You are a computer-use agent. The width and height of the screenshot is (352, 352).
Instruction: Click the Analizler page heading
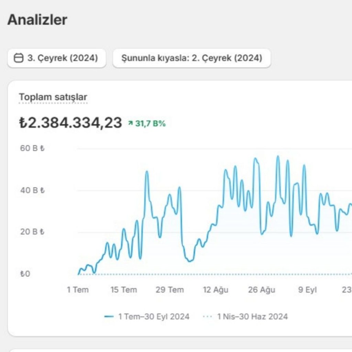pos(37,20)
